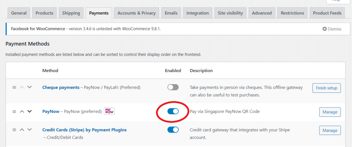352x147 pixels.
Task: Move Credit Cards (Stripe) up with arrow
Action: pyautogui.click(x=22, y=129)
